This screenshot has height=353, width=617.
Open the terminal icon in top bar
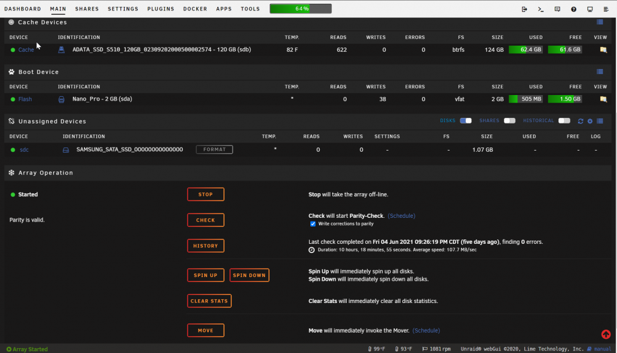pos(540,9)
